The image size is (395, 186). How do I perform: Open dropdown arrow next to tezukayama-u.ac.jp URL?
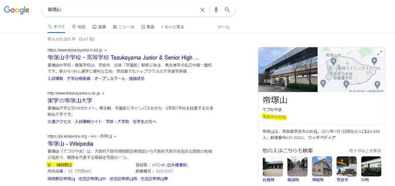point(103,94)
